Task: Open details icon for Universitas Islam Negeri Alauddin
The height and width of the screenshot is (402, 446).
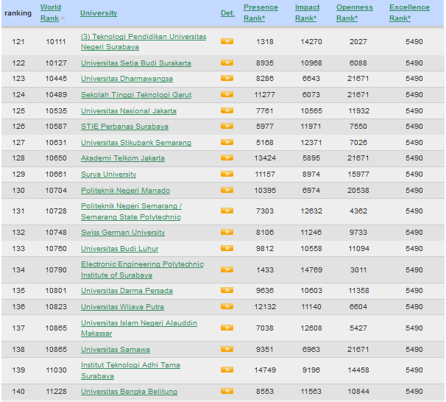Action: pyautogui.click(x=227, y=328)
